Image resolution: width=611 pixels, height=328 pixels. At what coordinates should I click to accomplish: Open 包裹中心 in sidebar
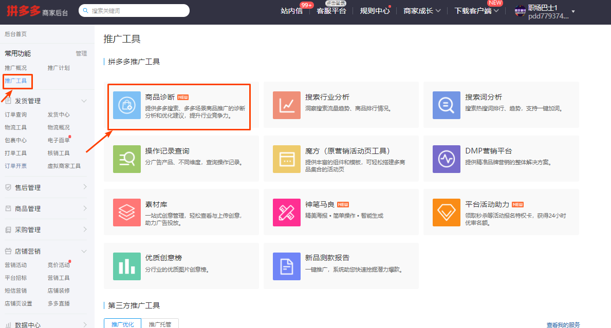[15, 140]
